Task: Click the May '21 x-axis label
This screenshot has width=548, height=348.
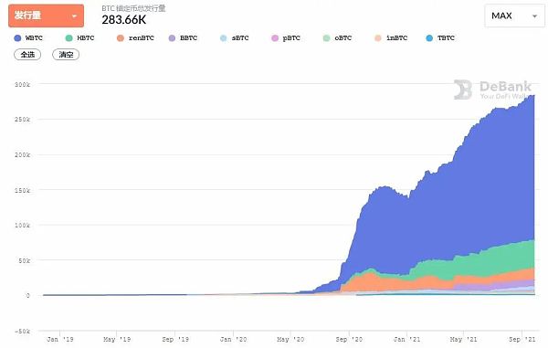Action: (463, 339)
